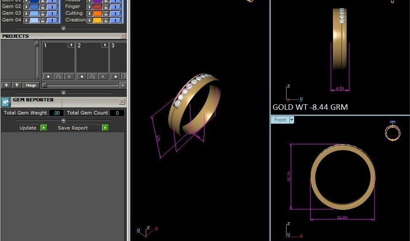Toggle circle arrow below Total Gem Weight
410x241 pixels.
(64, 120)
